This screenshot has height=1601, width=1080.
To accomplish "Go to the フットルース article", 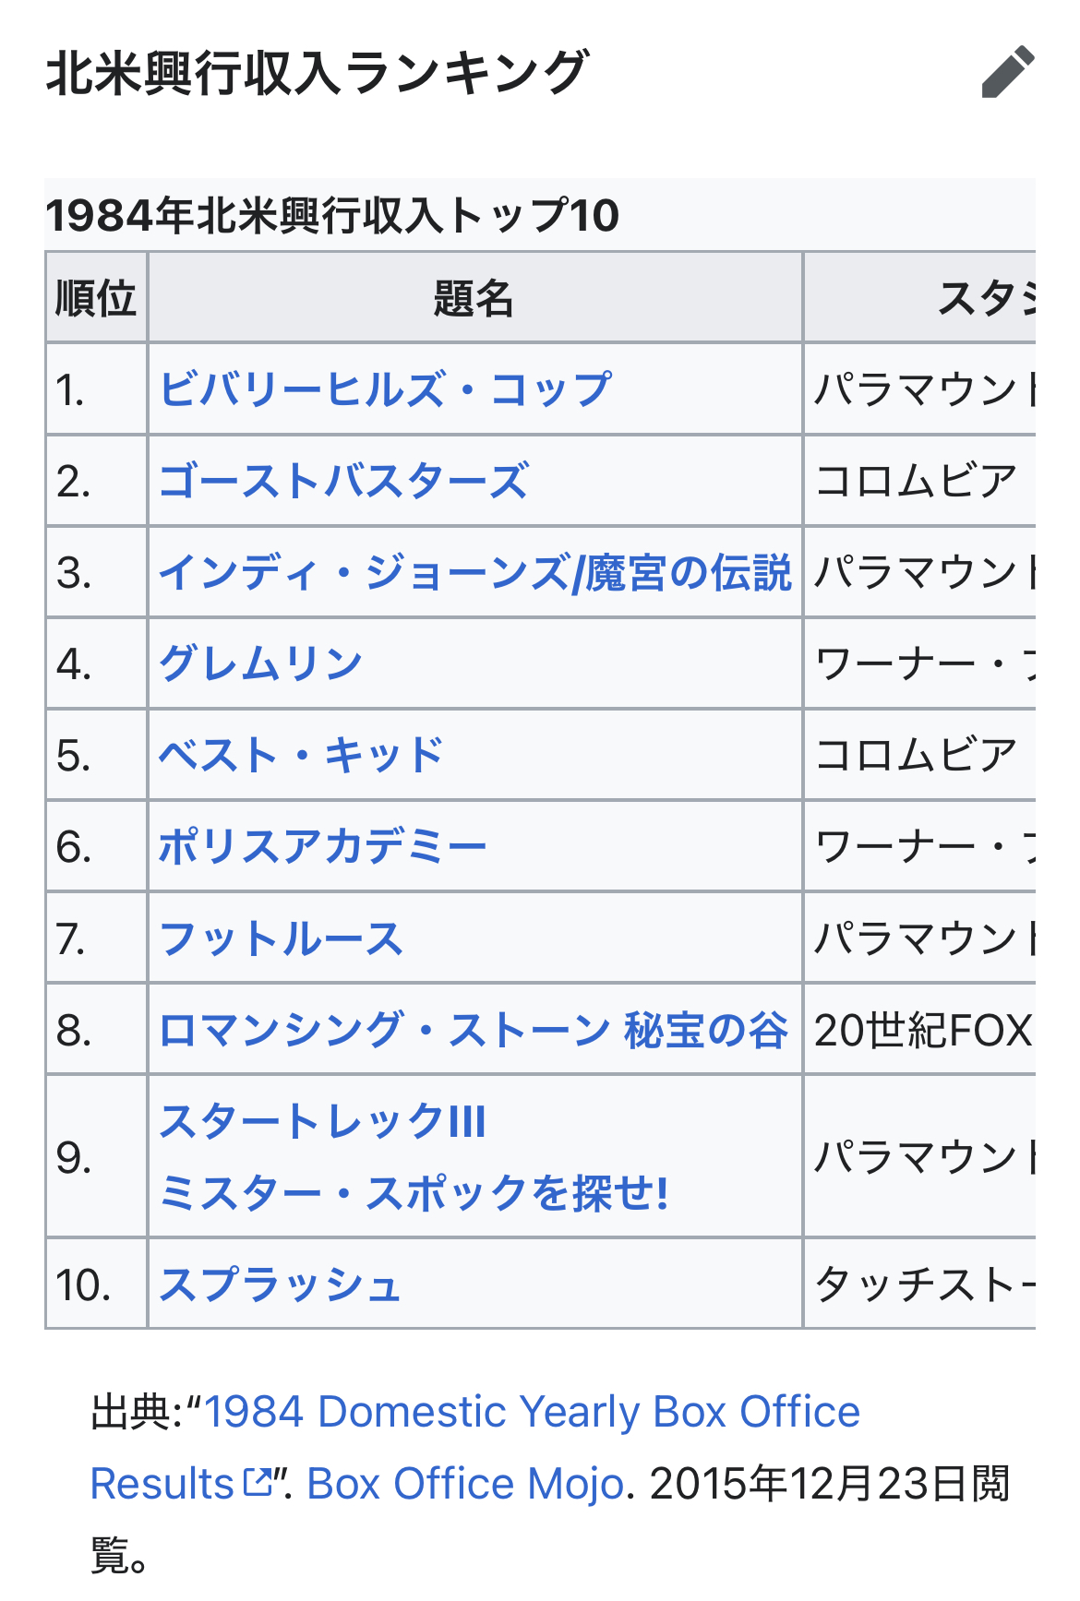I will (282, 938).
